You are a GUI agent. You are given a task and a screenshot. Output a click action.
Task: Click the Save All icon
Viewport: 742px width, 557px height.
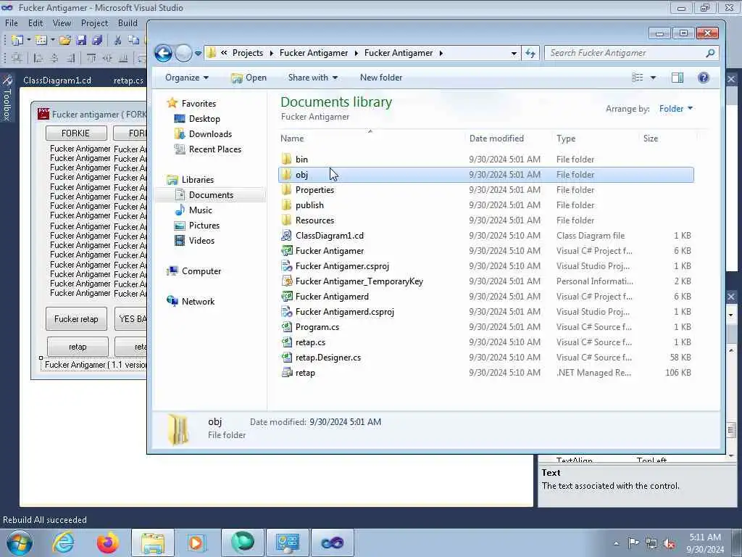(97, 41)
